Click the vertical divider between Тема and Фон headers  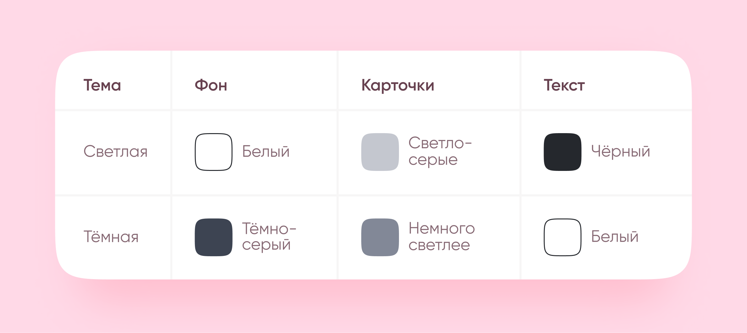click(x=171, y=80)
